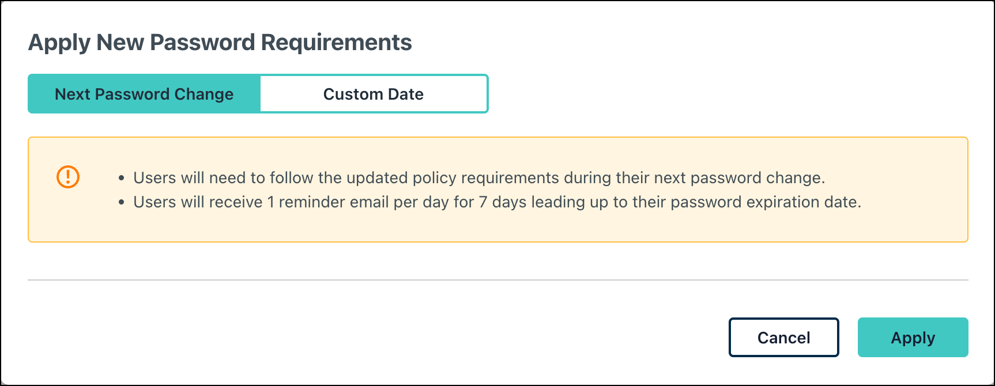The image size is (995, 386).
Task: Select the Next Password Change option
Action: click(x=144, y=94)
